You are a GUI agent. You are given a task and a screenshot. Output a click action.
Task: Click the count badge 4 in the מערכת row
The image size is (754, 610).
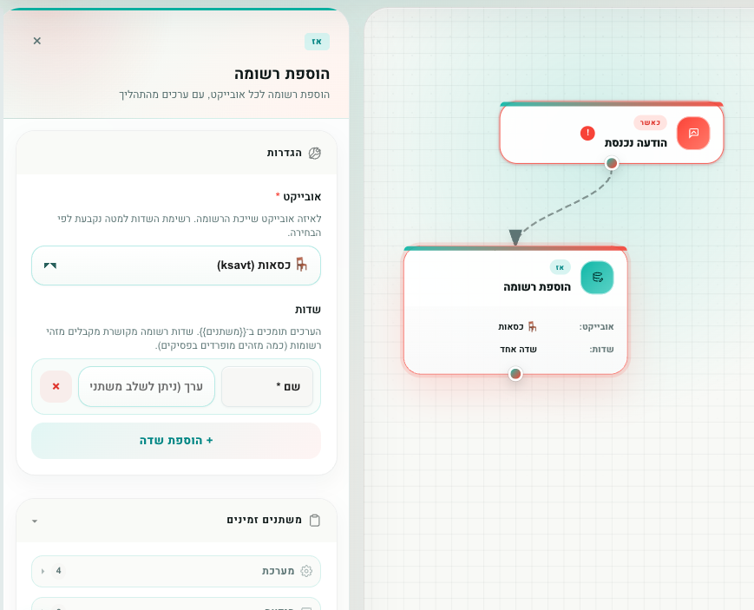click(x=58, y=571)
